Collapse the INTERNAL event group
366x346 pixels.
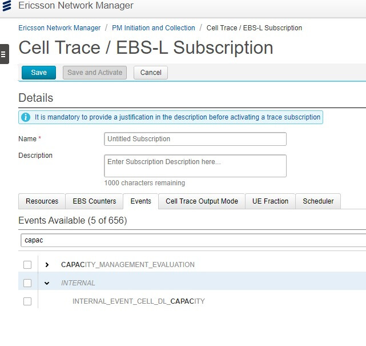pos(47,283)
